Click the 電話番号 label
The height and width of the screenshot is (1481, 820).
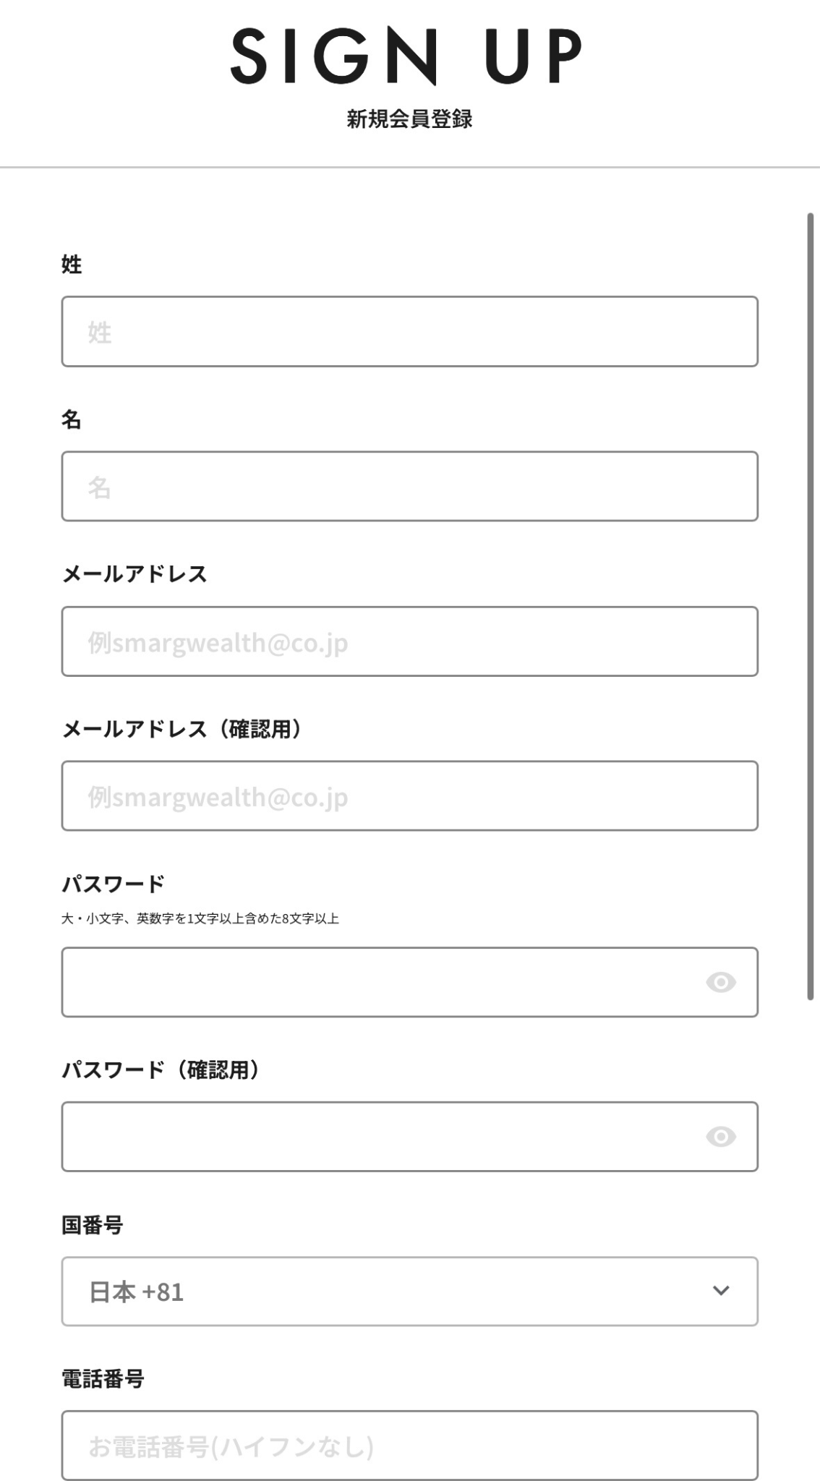(x=103, y=1379)
